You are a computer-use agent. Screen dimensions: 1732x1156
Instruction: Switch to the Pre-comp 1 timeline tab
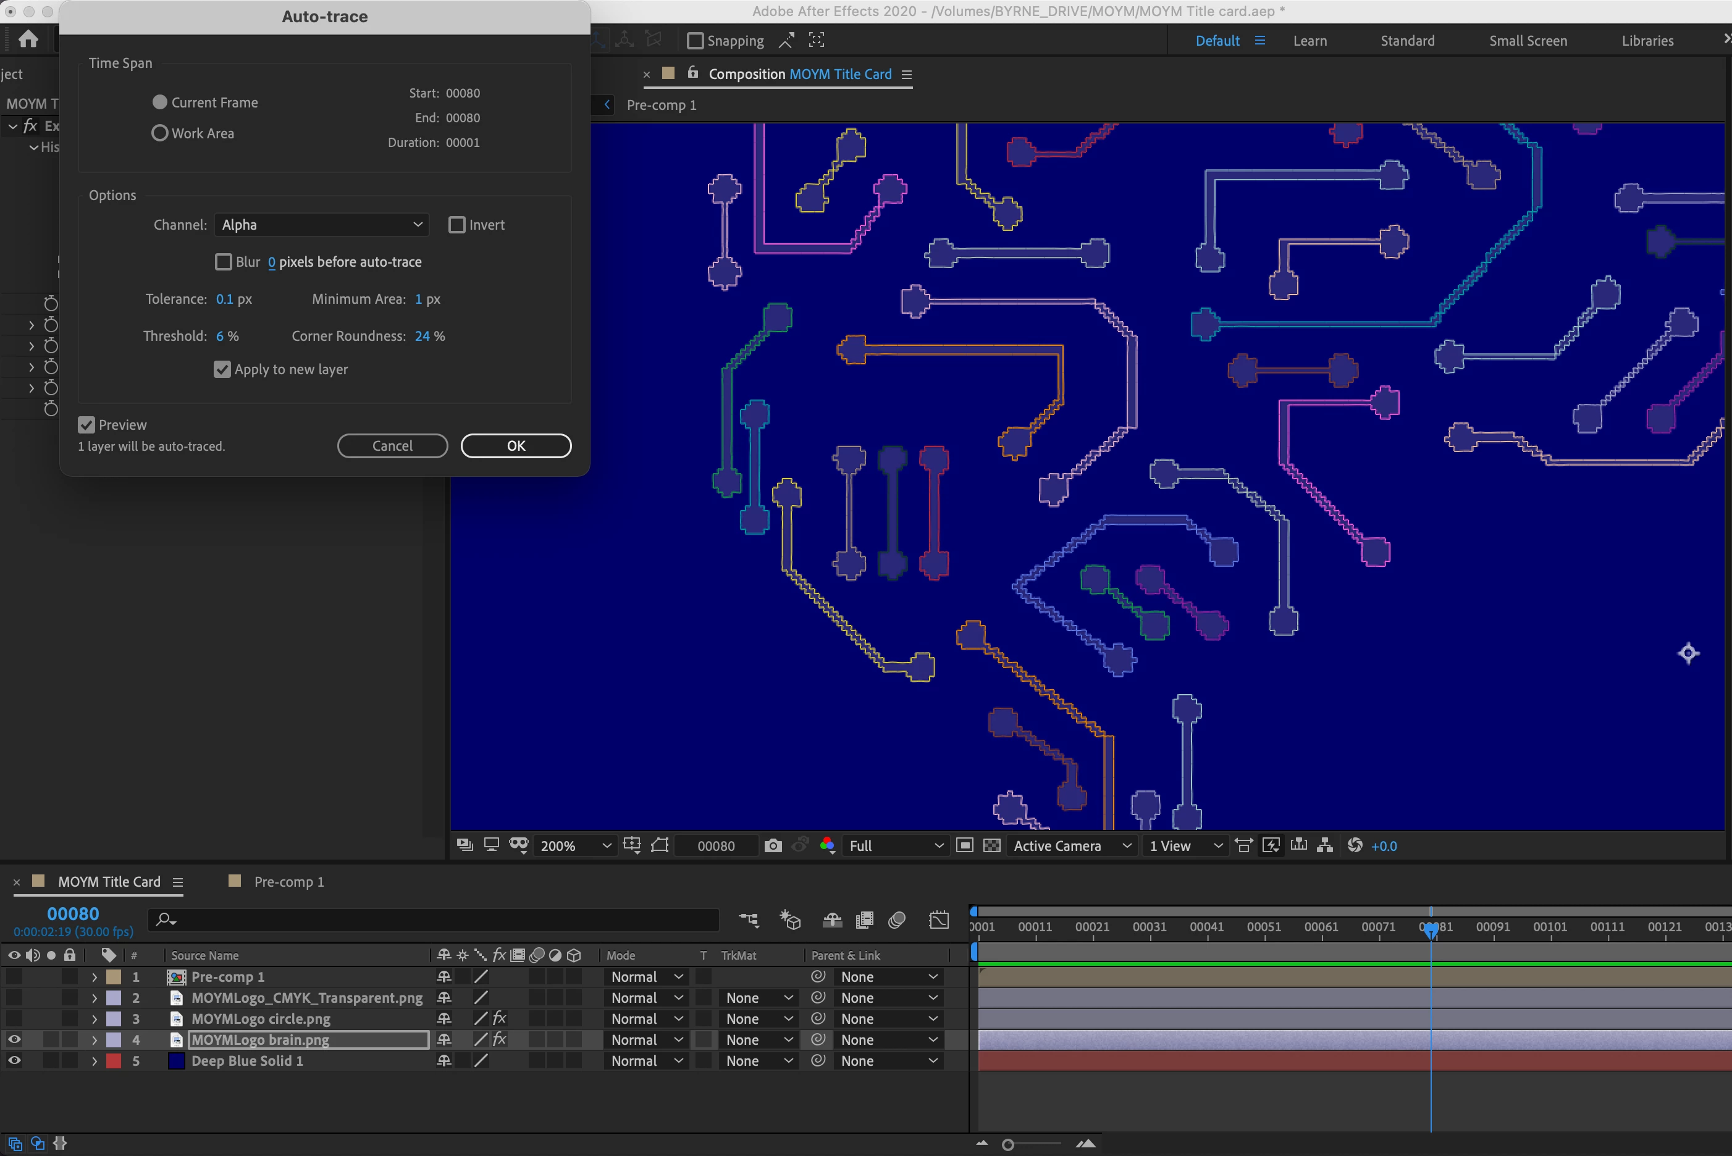point(288,882)
